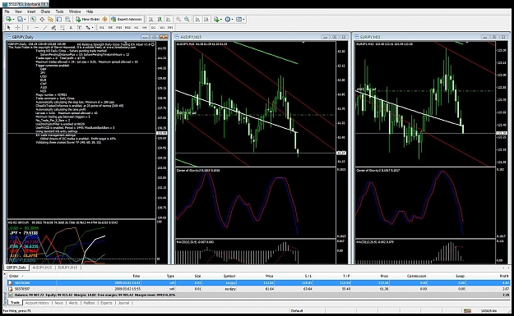
Task: Close the Terminal panel with X
Action: [x=4, y=274]
